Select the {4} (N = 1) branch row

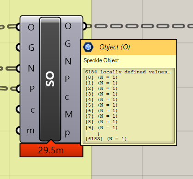tap(102, 100)
